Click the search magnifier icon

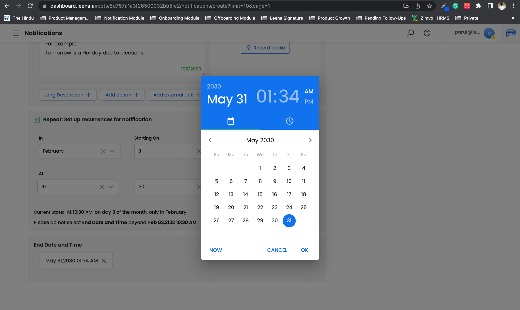tap(410, 33)
